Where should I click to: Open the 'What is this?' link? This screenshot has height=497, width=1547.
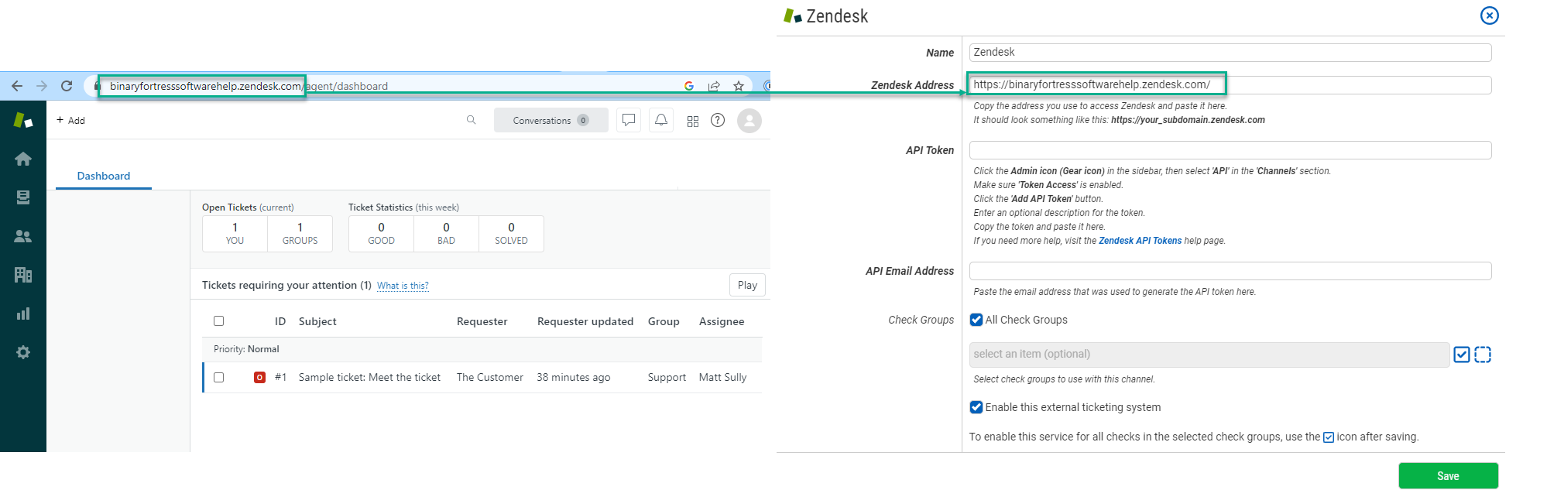(x=403, y=286)
